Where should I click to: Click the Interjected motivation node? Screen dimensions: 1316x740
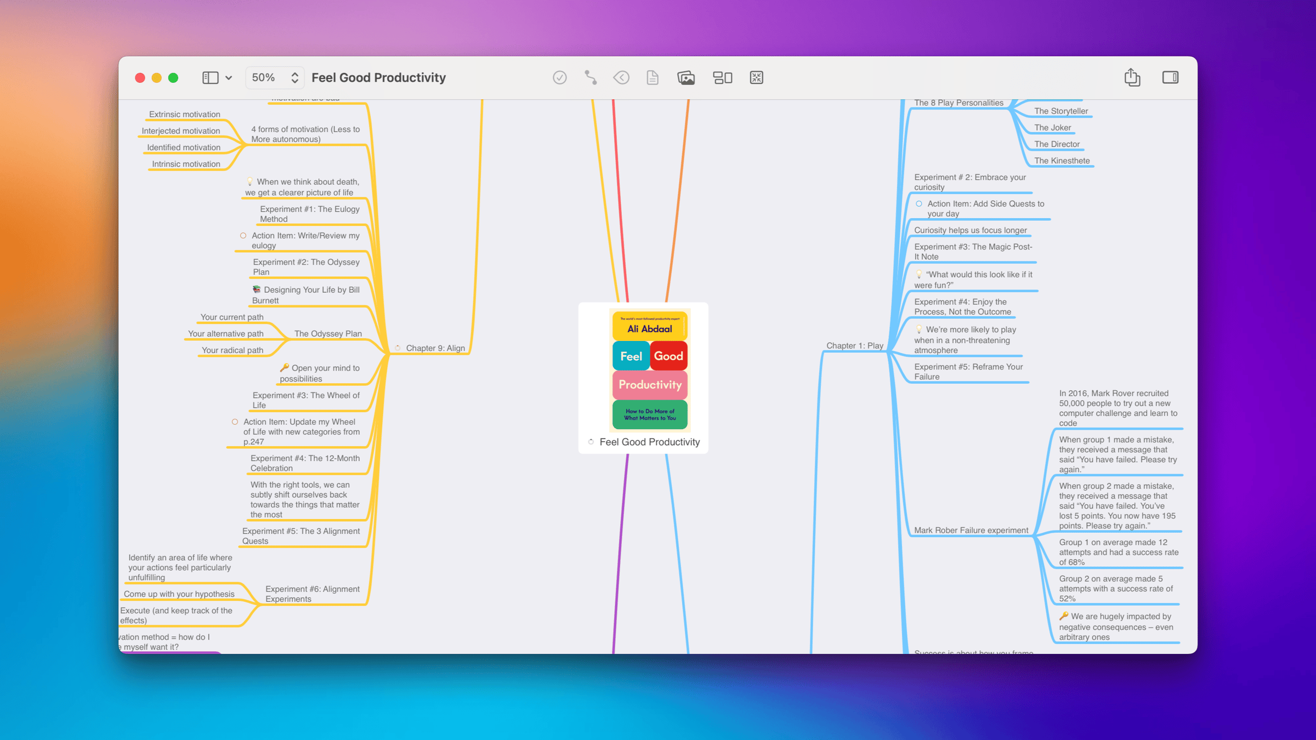[x=181, y=131]
